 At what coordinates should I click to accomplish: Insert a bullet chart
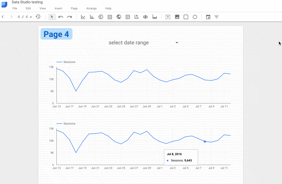coord(146,17)
